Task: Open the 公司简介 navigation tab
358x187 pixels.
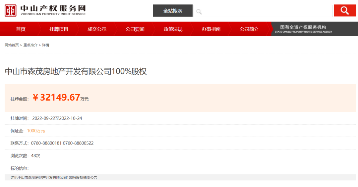Action: pos(249,29)
